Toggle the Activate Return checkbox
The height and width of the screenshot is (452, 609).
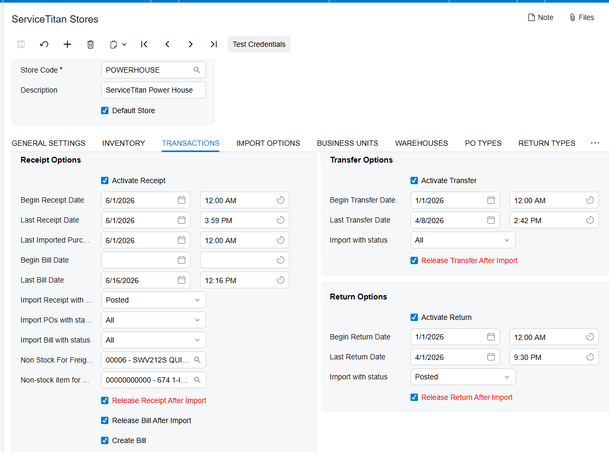414,317
